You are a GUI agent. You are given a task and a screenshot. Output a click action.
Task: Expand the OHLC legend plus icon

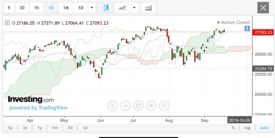point(8,23)
